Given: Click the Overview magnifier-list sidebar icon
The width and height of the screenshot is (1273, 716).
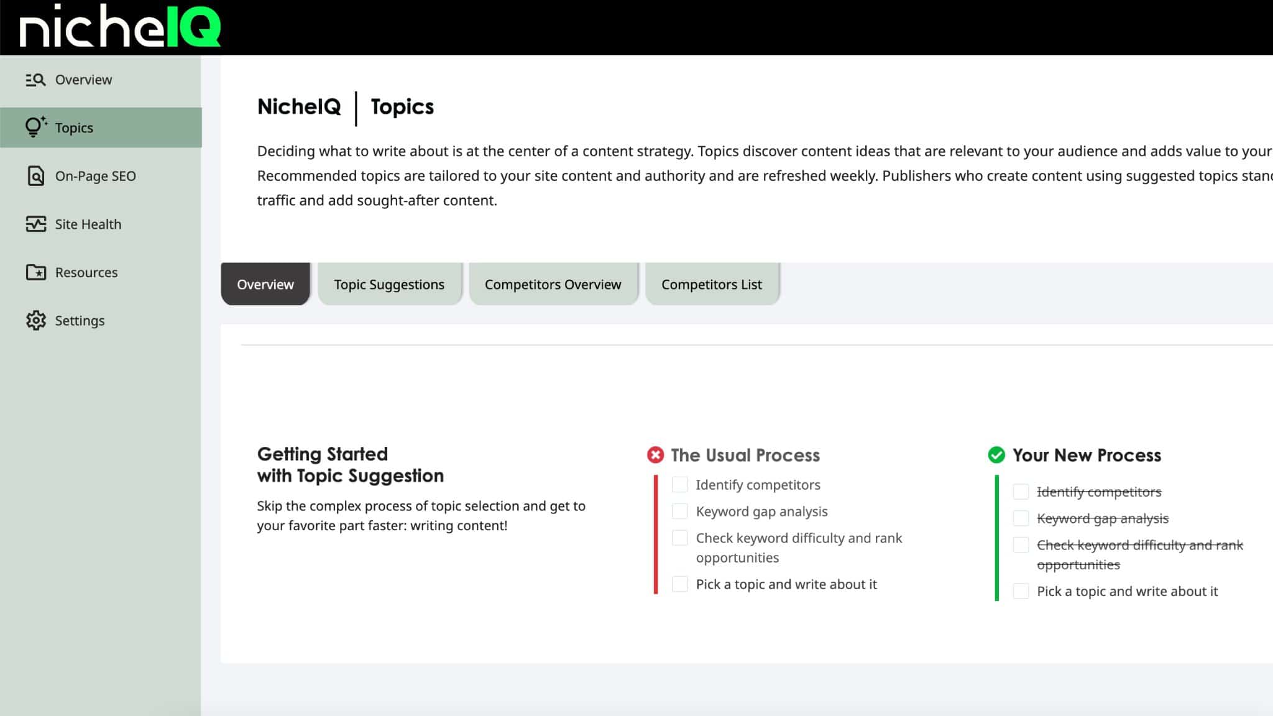Looking at the screenshot, I should (35, 80).
